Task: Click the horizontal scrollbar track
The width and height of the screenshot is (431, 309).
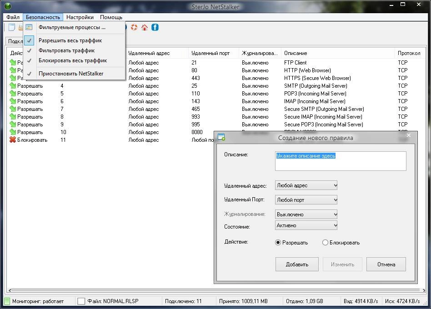Action: point(216,290)
